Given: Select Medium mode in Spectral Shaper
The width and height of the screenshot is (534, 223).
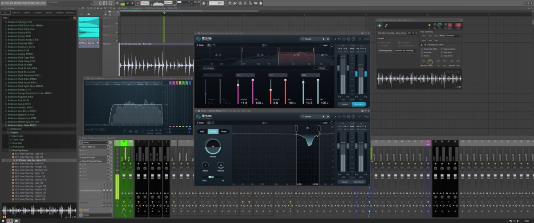Looking at the screenshot, I should [213, 131].
